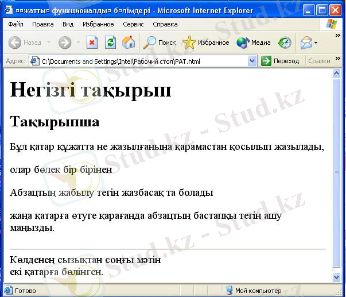Click the vertical scrollbar down arrow

337,277
